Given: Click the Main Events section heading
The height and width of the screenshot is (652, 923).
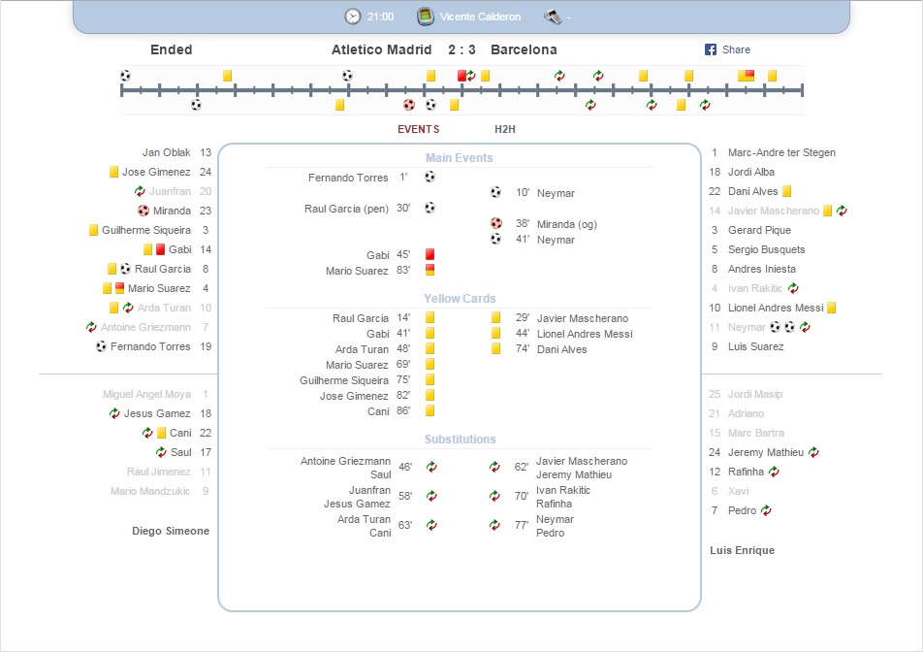Looking at the screenshot, I should pos(460,158).
